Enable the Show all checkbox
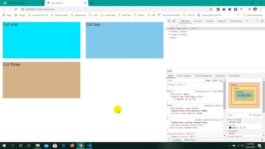 (x=250, y=115)
